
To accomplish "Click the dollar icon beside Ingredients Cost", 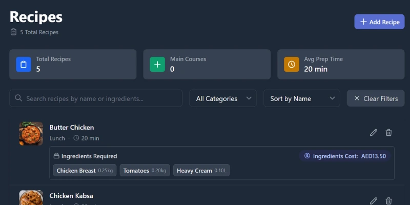I will [x=307, y=156].
